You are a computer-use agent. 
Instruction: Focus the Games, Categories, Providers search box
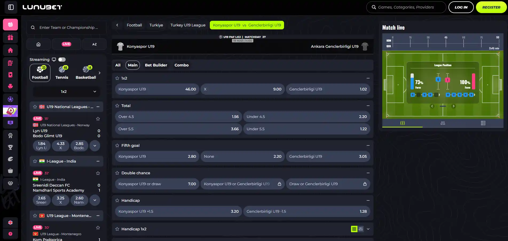click(406, 7)
